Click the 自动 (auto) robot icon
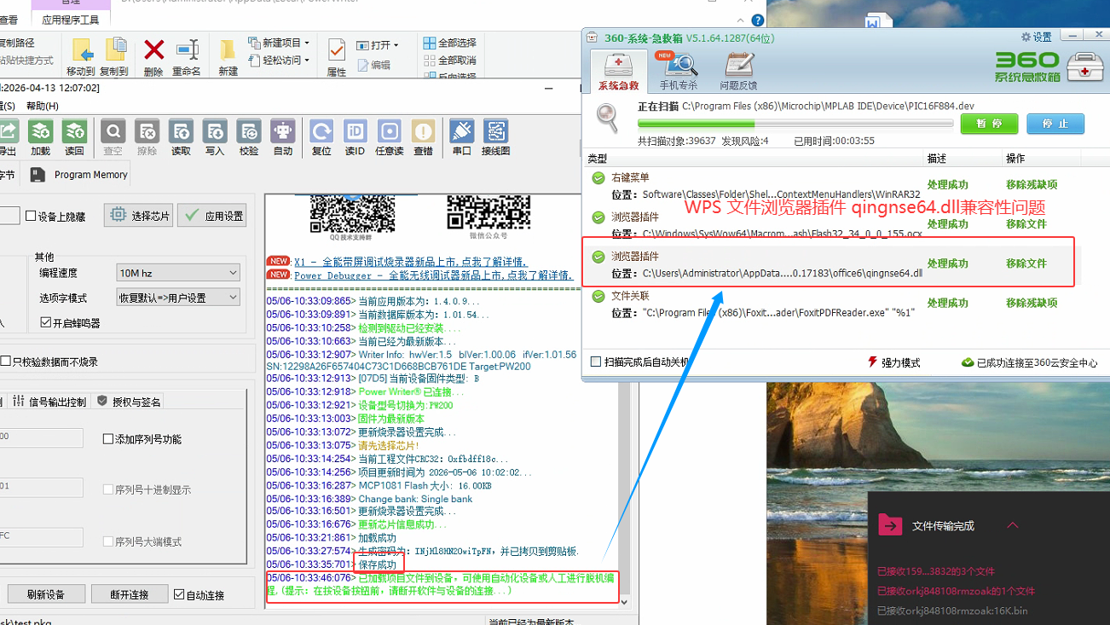The width and height of the screenshot is (1110, 625). pyautogui.click(x=283, y=131)
